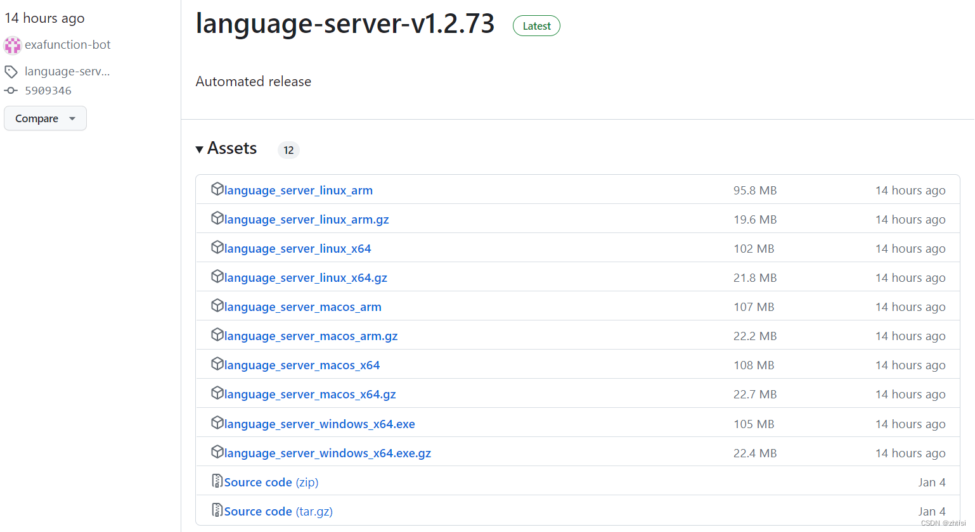Viewport: 975px width, 532px height.
Task: Download language_server_linux_arm
Action: tap(299, 191)
